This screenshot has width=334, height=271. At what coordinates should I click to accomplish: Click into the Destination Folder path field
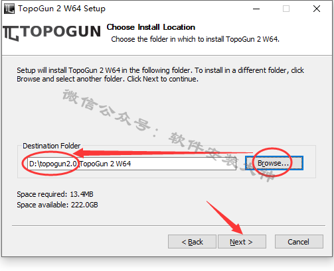131,164
